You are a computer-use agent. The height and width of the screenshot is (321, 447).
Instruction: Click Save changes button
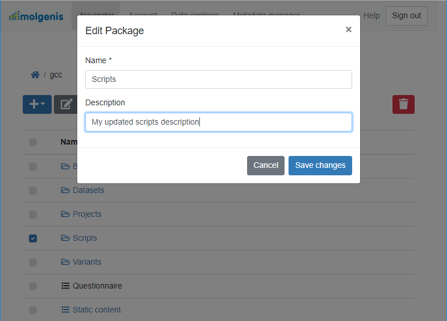tap(320, 165)
